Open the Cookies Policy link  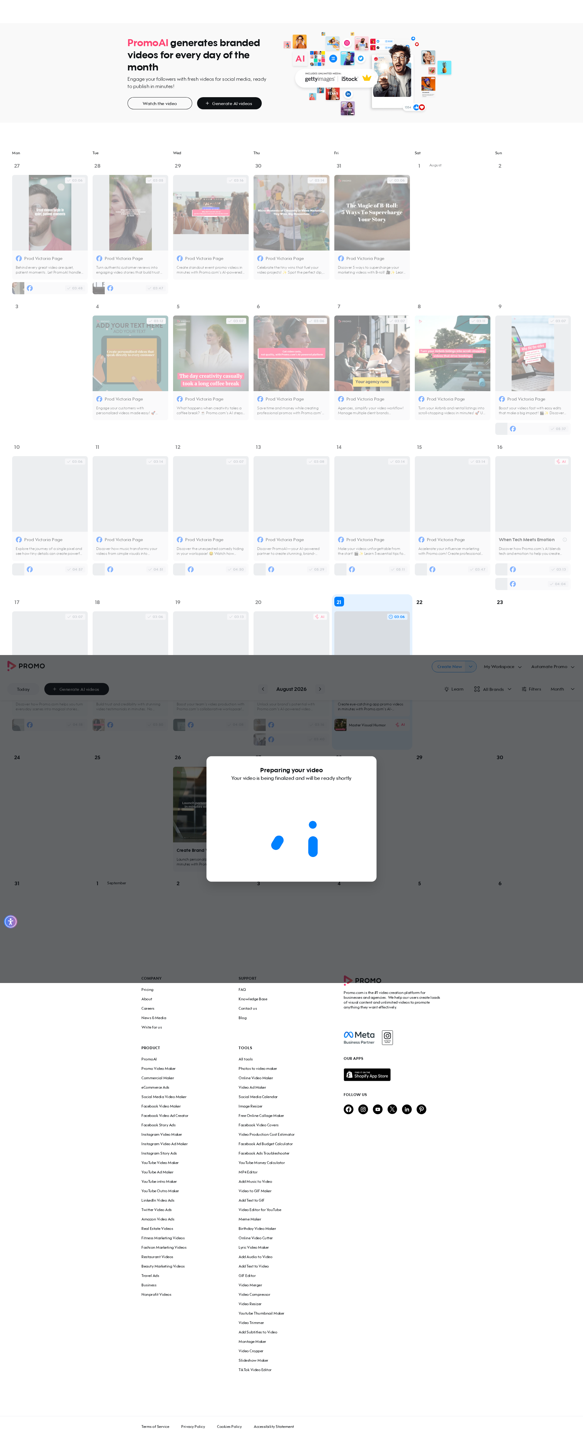click(x=229, y=1426)
